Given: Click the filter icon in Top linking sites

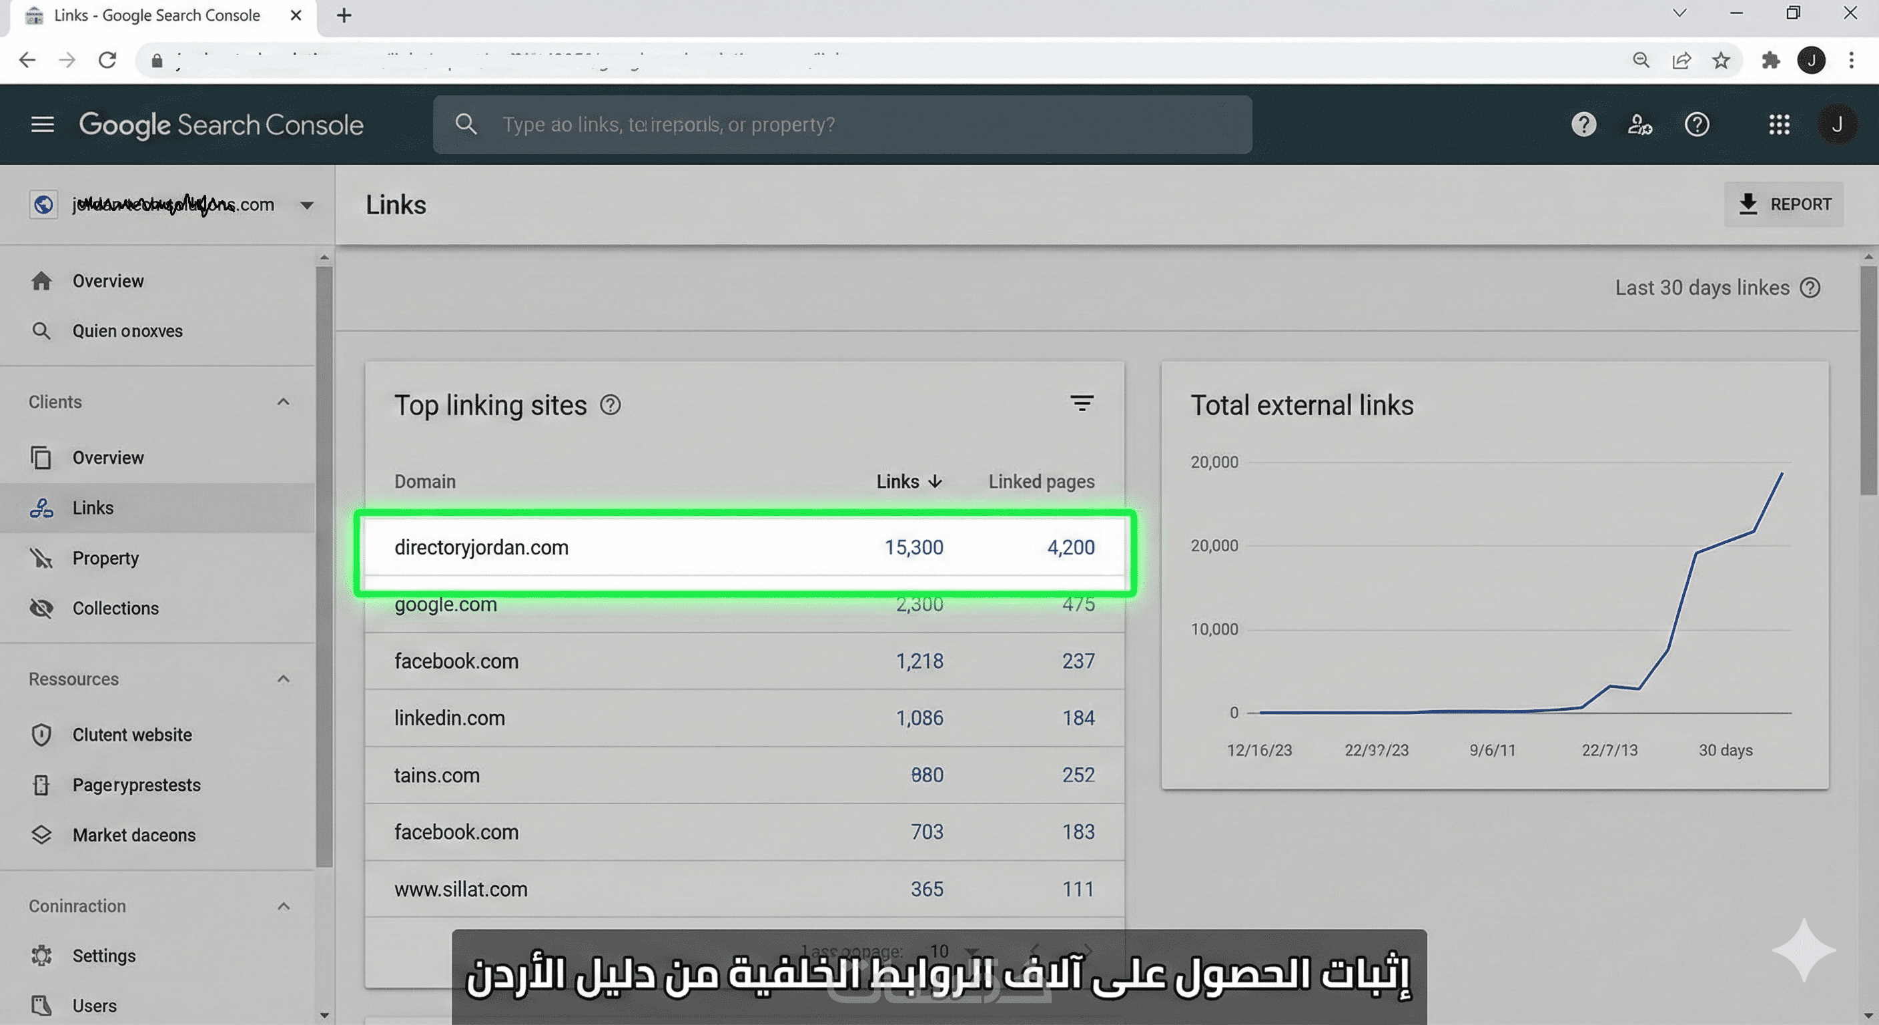Looking at the screenshot, I should pos(1081,404).
